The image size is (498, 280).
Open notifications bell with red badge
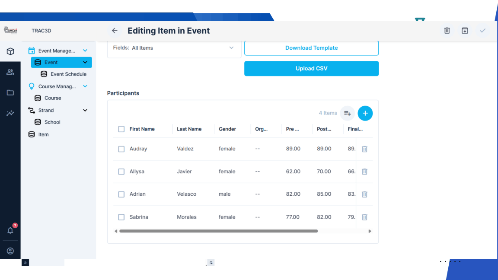click(10, 230)
